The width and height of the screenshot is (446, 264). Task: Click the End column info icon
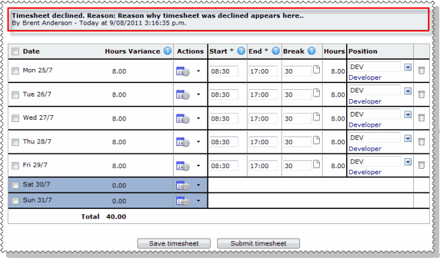coord(276,51)
